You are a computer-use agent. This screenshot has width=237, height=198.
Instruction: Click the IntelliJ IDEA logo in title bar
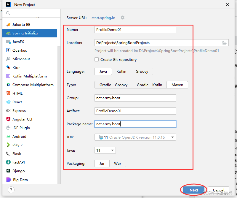(8, 4)
